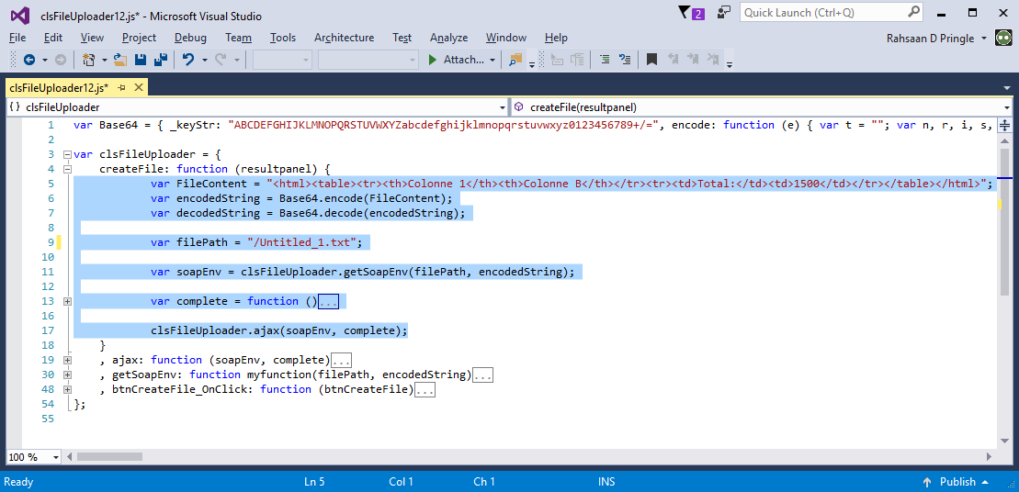Open the Analyze menu
Screen dimensions: 1019x492
point(449,38)
